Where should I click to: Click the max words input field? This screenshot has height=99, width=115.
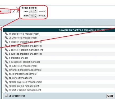(x=32, y=16)
